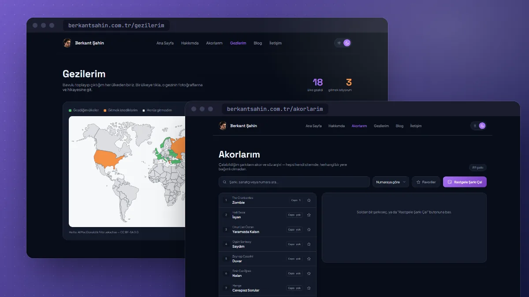Select the moon theme button in Gezilerim window

(347, 43)
